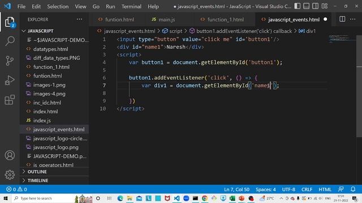Open Excel from the taskbar
Viewport: 362px width, 203px height.
(232, 198)
